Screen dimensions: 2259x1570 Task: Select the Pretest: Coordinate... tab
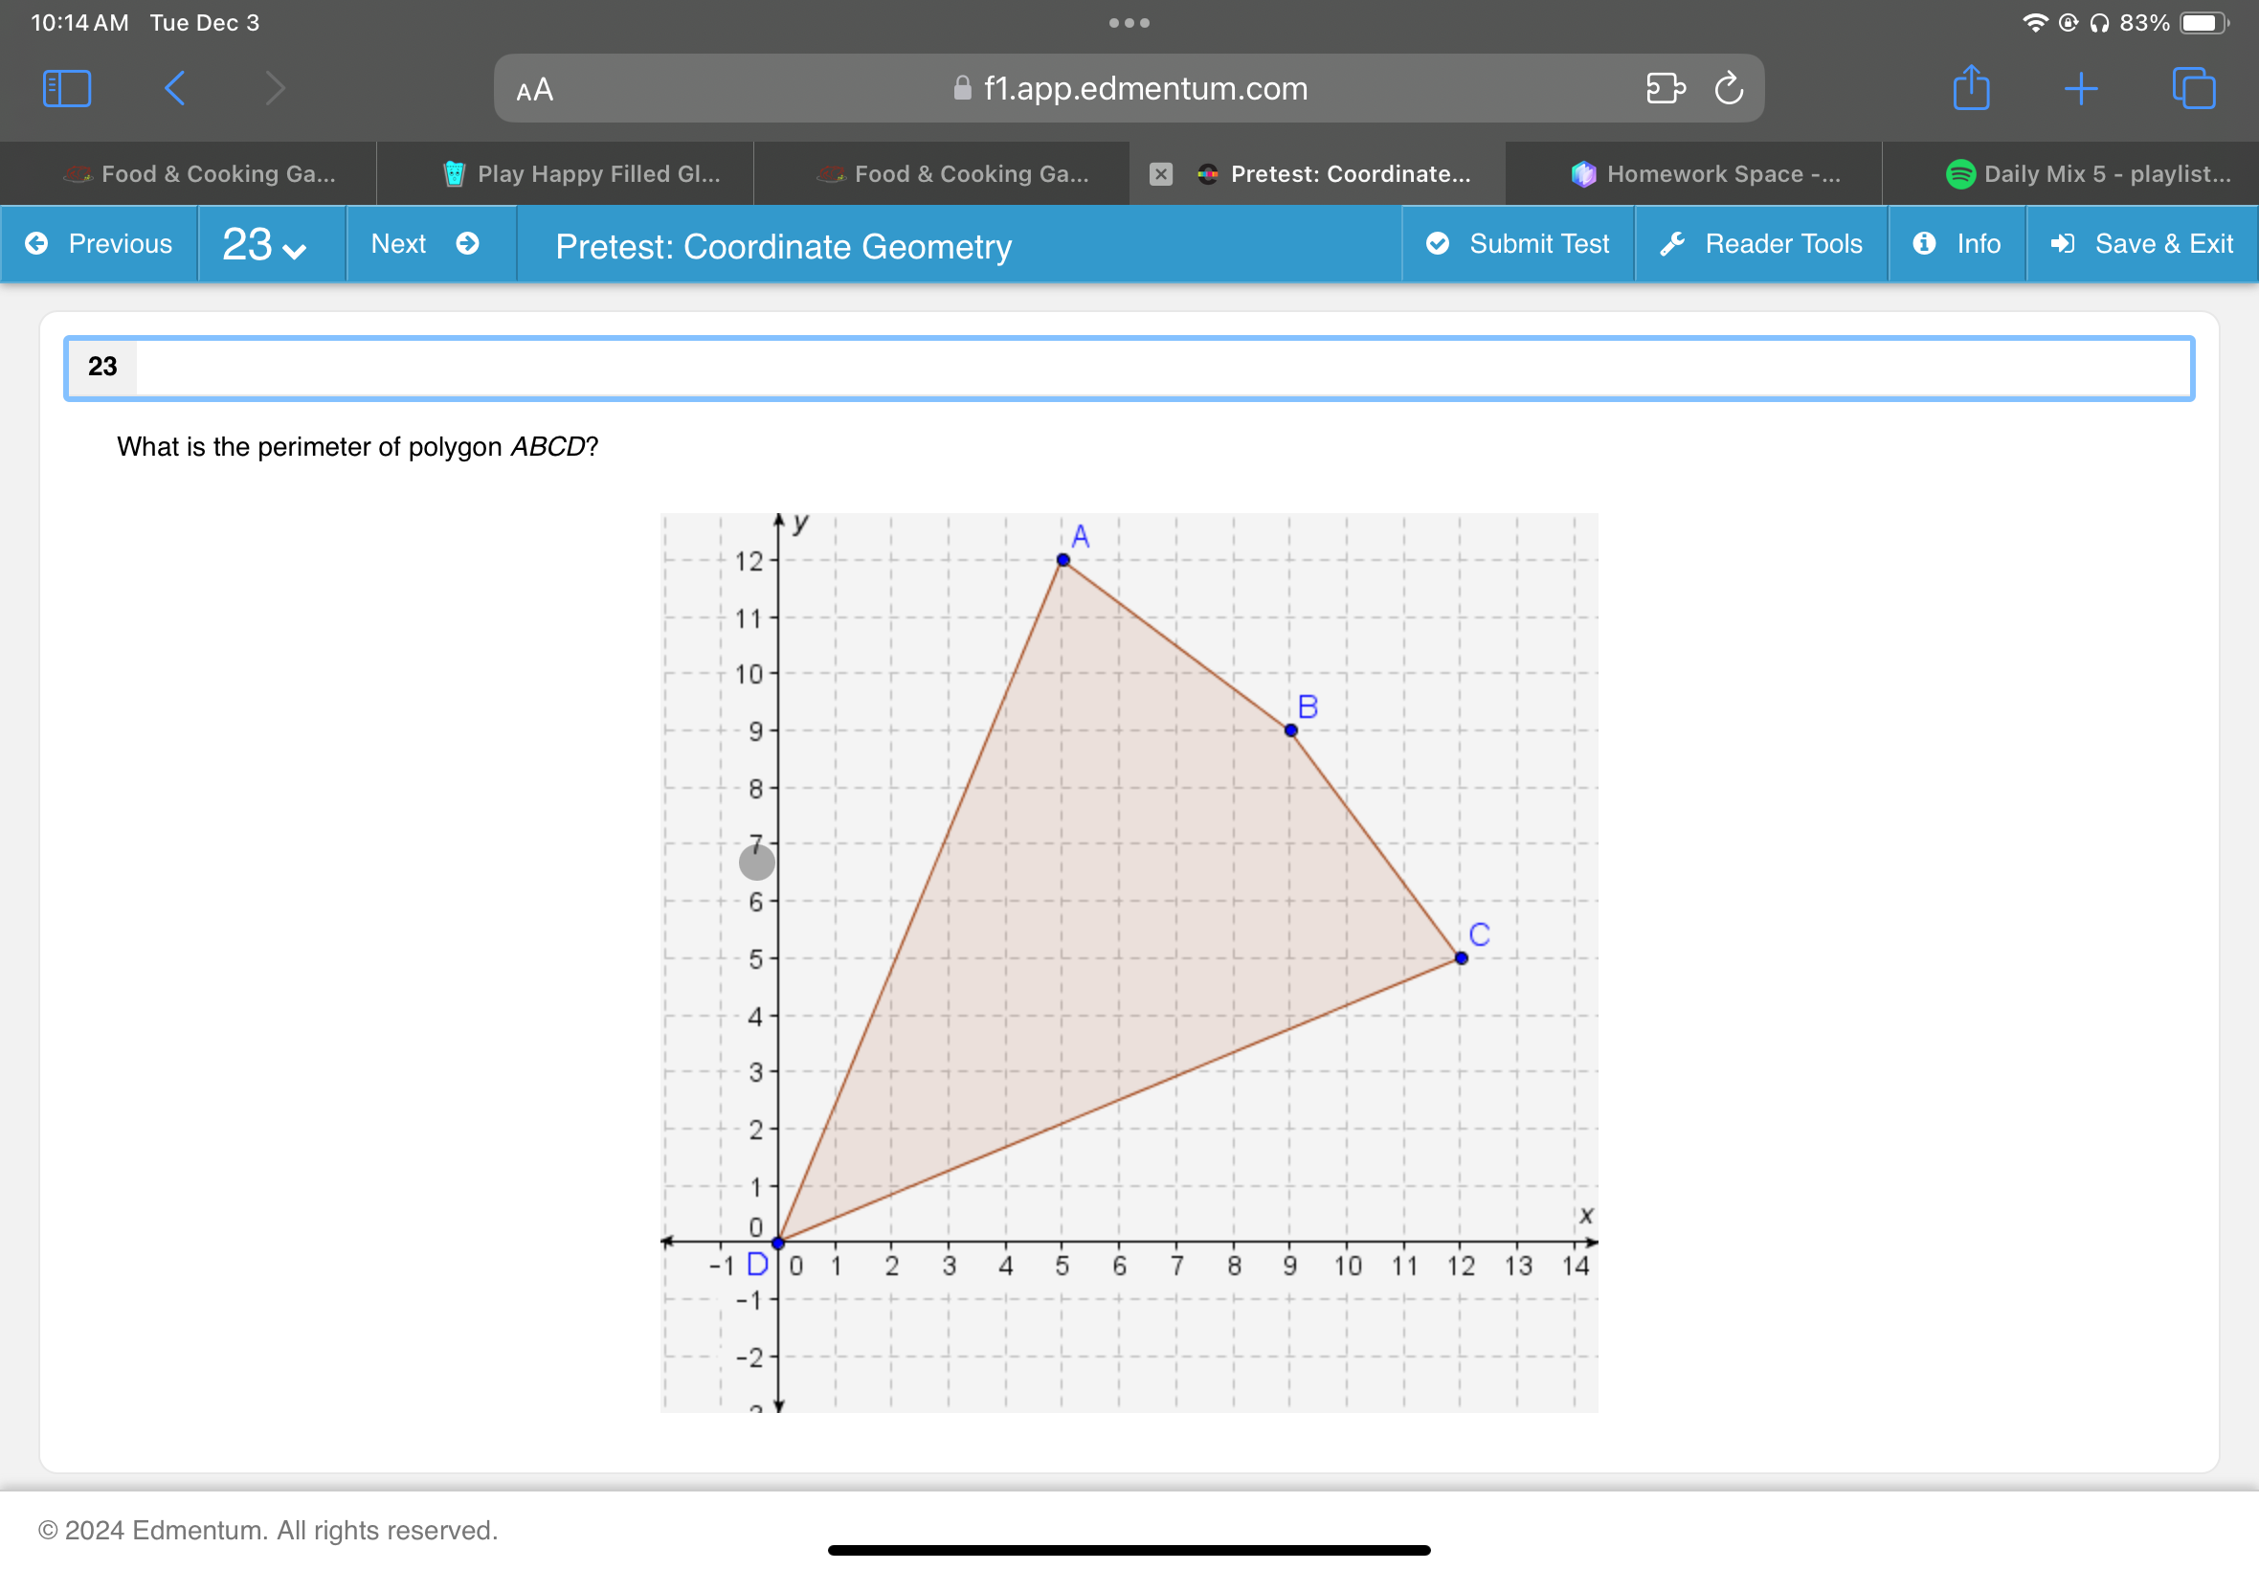(x=1318, y=174)
